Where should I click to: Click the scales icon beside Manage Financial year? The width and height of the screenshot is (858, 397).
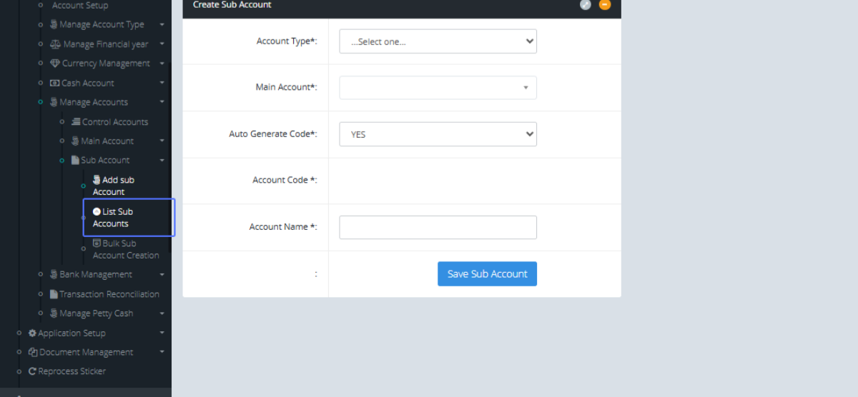(x=56, y=44)
